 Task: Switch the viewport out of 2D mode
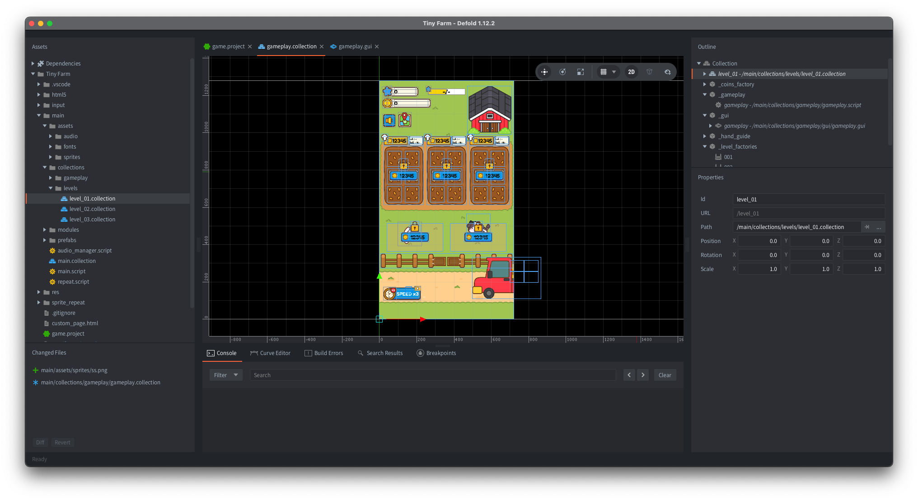(631, 72)
